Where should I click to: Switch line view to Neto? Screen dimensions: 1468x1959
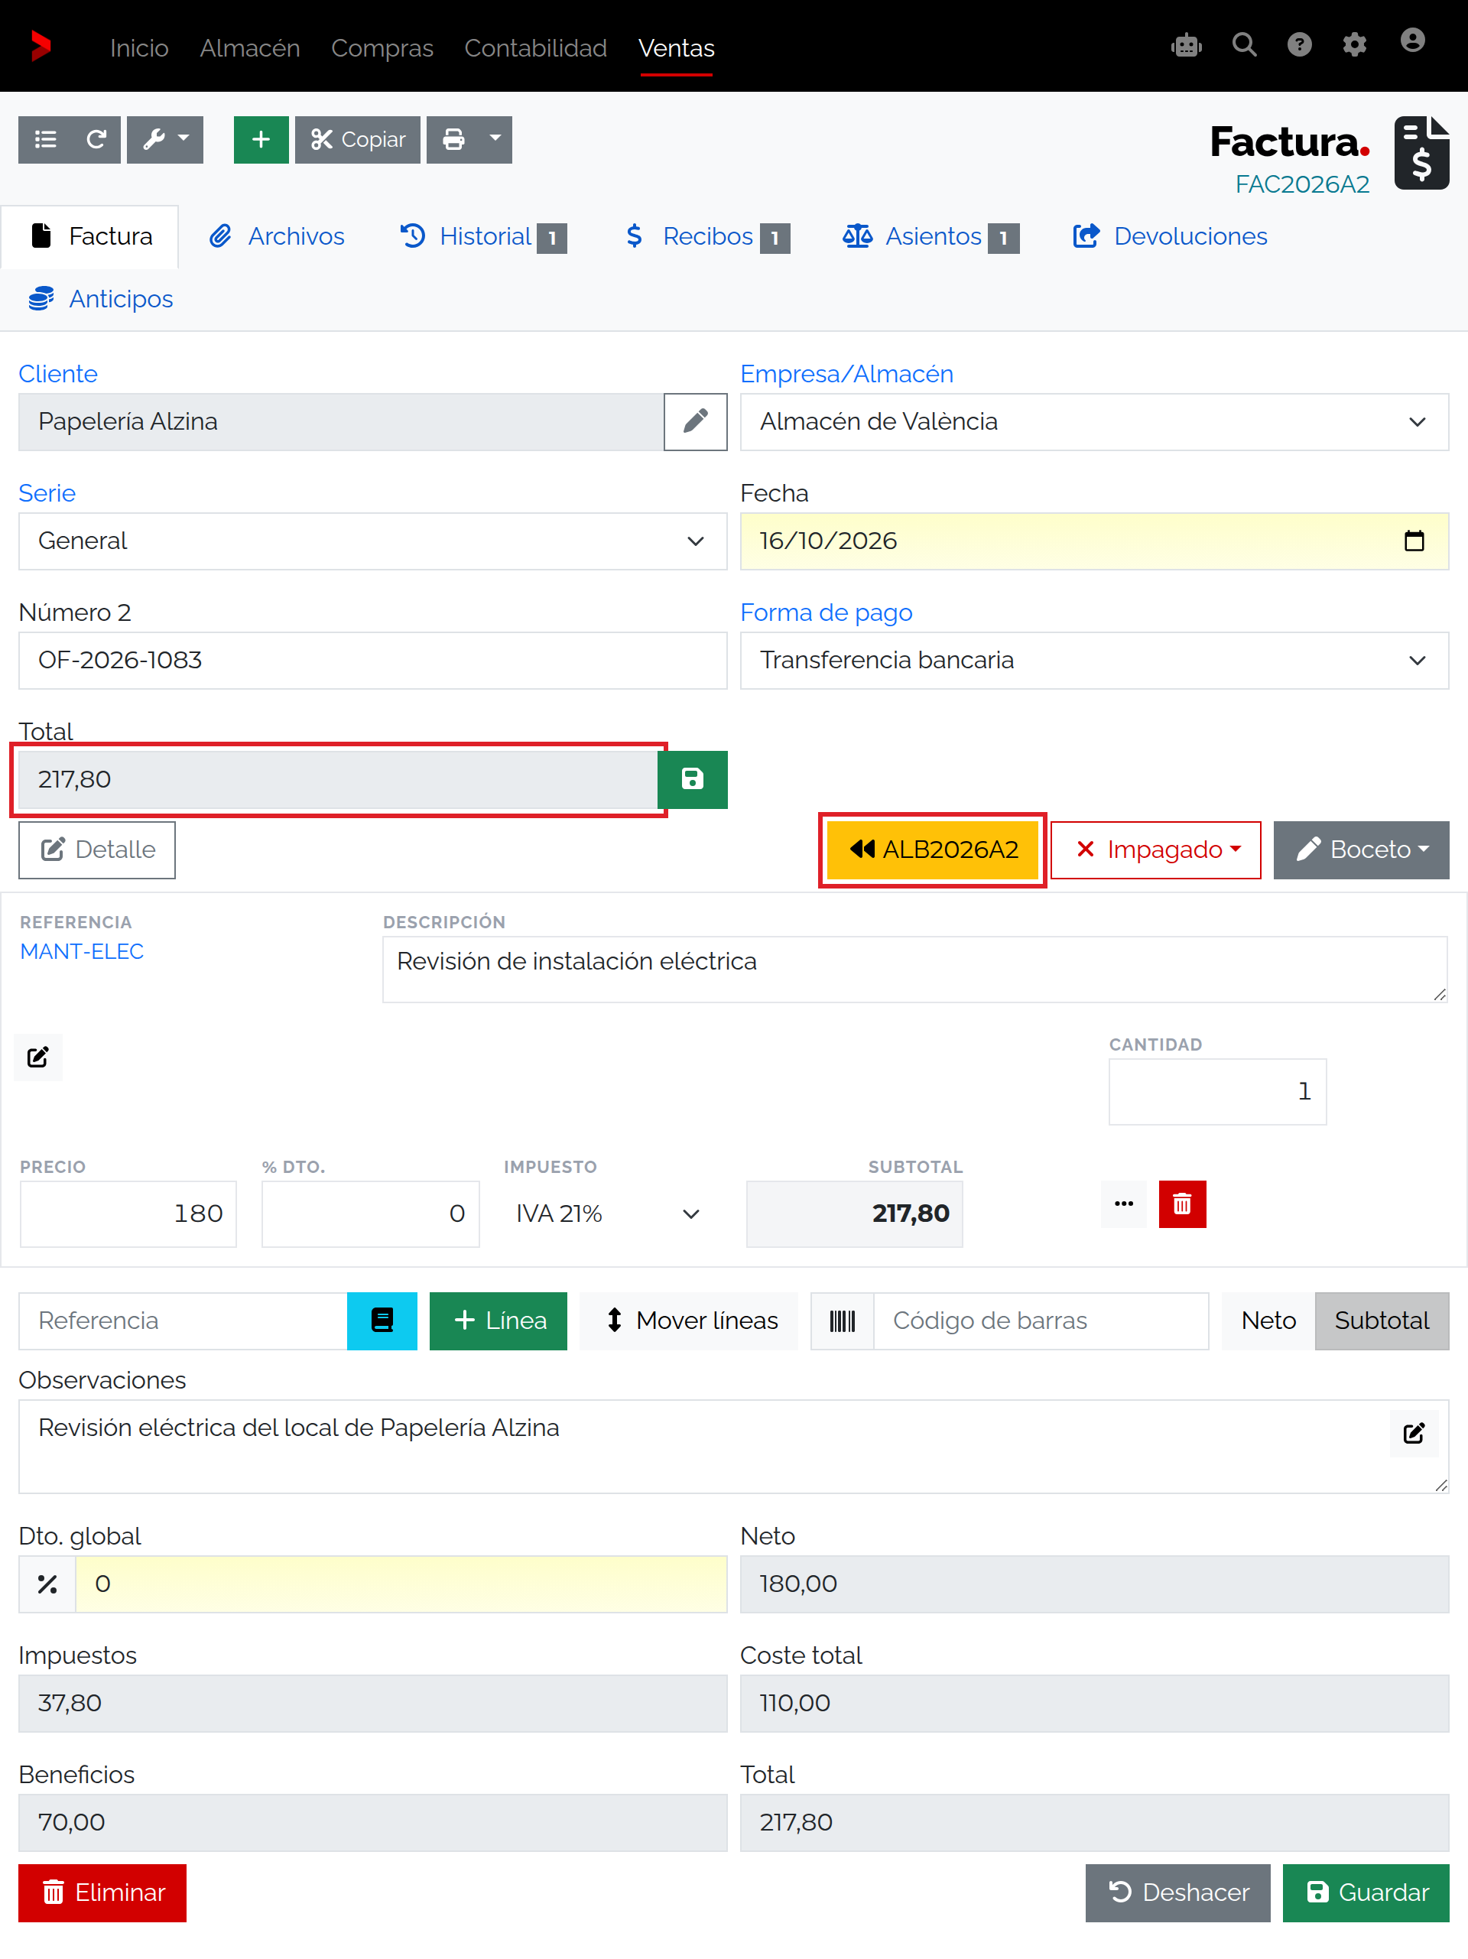[x=1268, y=1321]
